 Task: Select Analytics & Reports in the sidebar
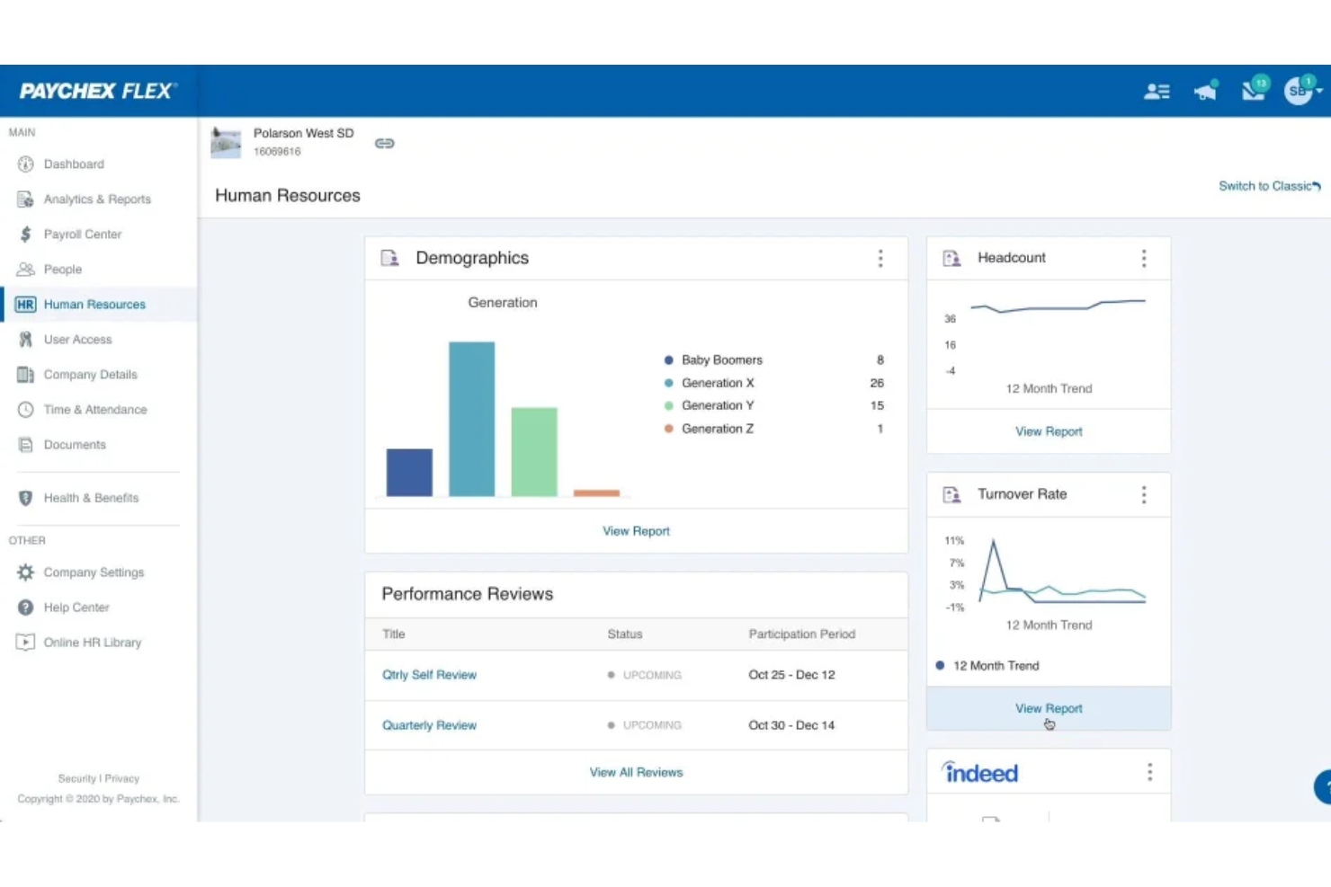[x=97, y=199]
